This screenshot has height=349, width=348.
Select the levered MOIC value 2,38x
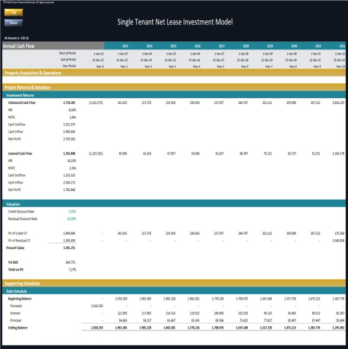pos(73,168)
